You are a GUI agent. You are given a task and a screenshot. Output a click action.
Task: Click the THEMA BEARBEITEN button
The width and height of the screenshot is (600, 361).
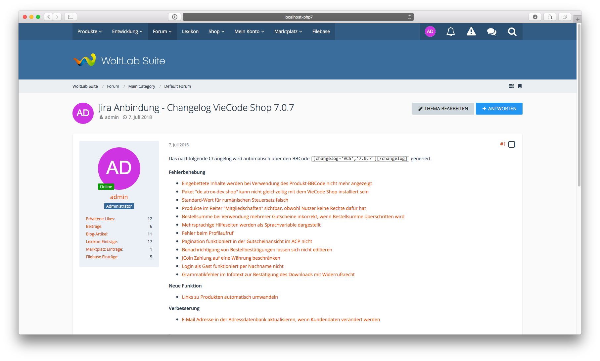coord(443,109)
